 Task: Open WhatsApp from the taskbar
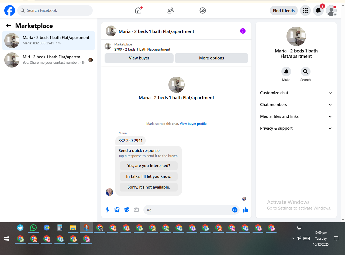pyautogui.click(x=33, y=228)
